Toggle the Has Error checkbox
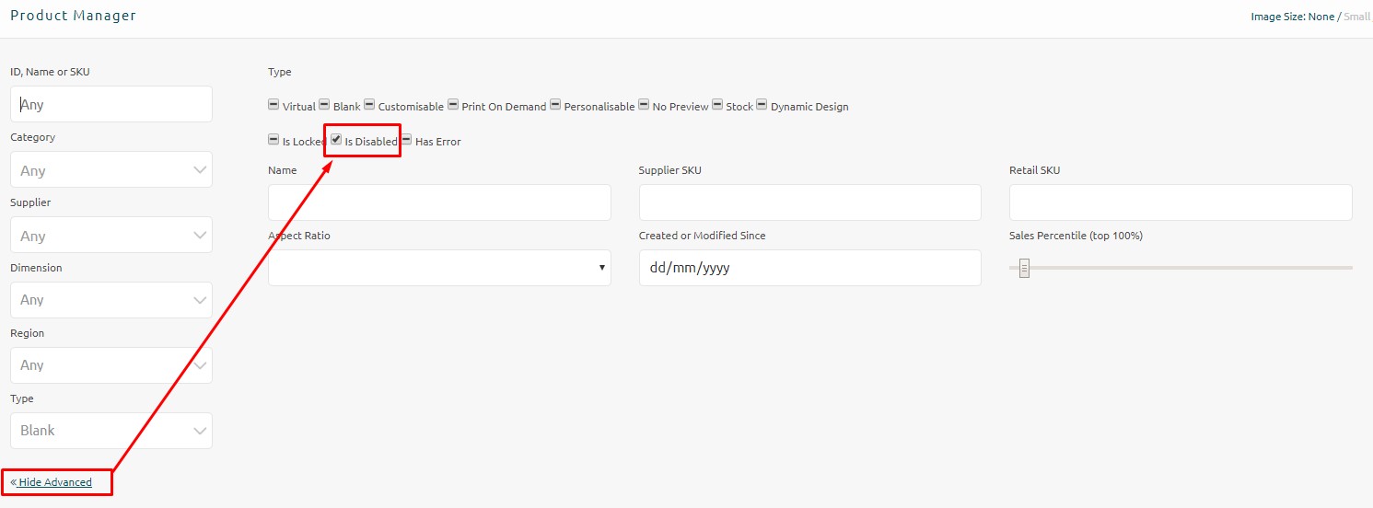This screenshot has width=1373, height=508. 406,140
